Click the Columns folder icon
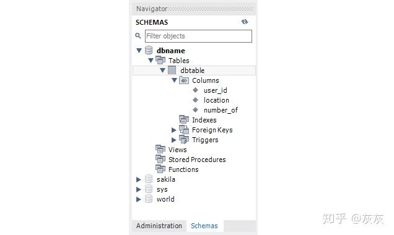 coord(184,80)
